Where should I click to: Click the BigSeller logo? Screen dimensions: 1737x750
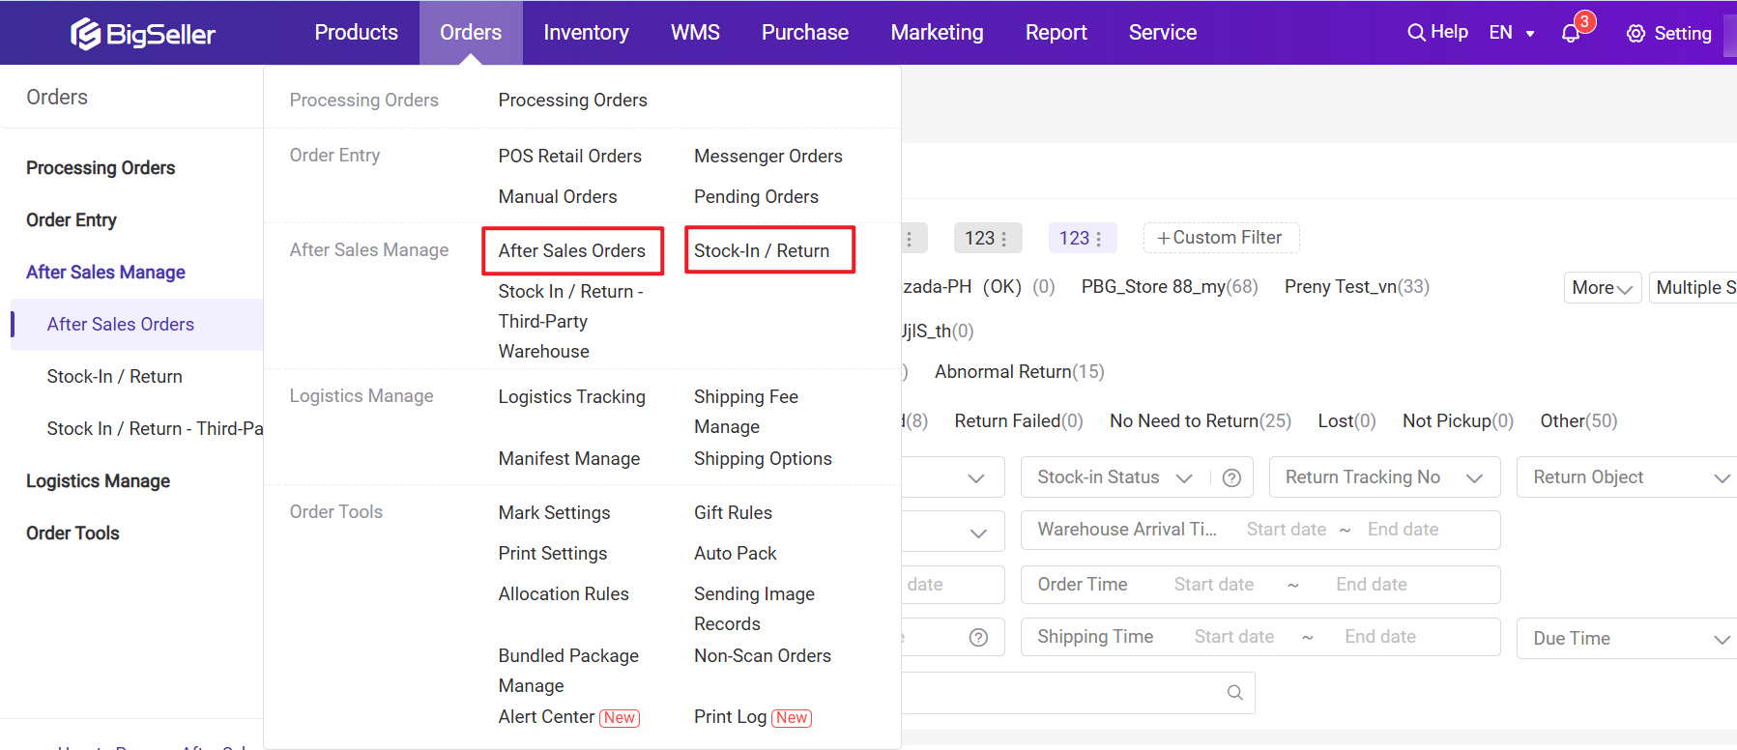coord(143,34)
